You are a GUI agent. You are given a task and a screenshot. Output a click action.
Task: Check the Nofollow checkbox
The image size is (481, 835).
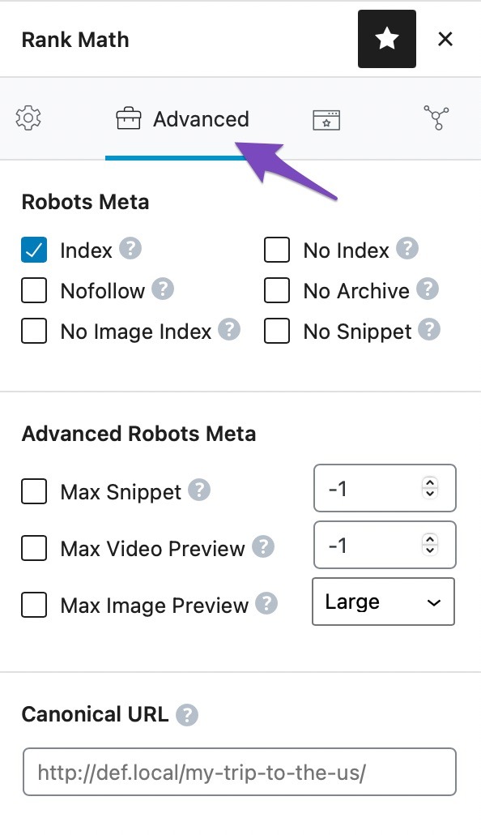pyautogui.click(x=33, y=290)
